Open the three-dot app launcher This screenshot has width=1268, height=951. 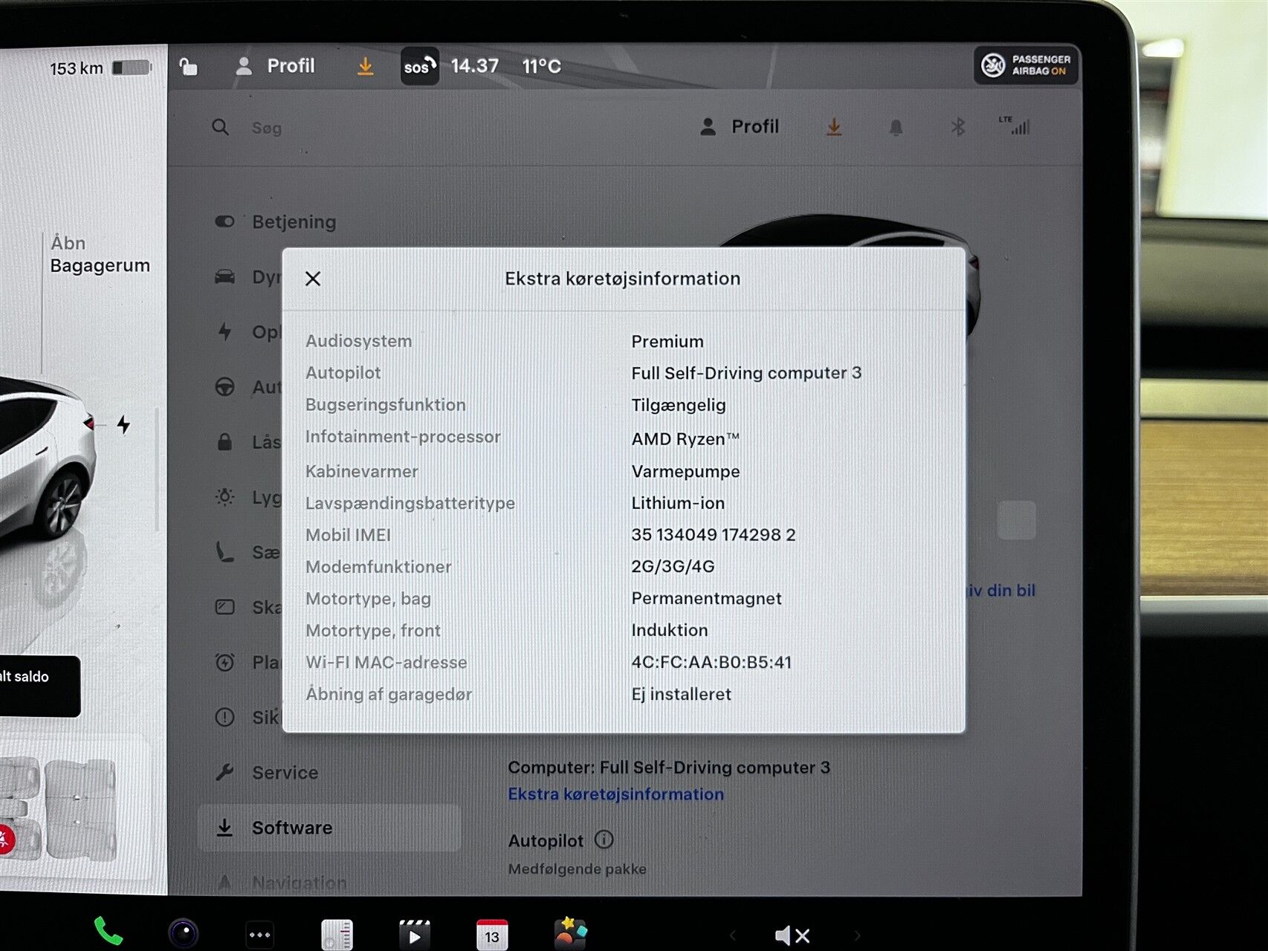tap(259, 935)
